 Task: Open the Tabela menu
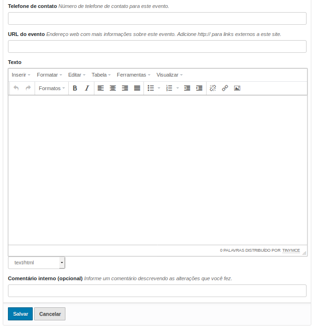(x=101, y=75)
